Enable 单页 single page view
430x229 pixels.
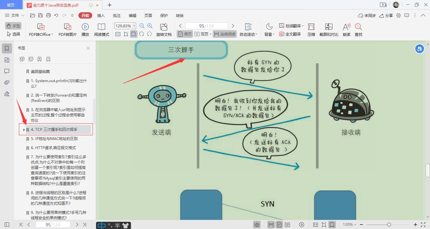185,34
